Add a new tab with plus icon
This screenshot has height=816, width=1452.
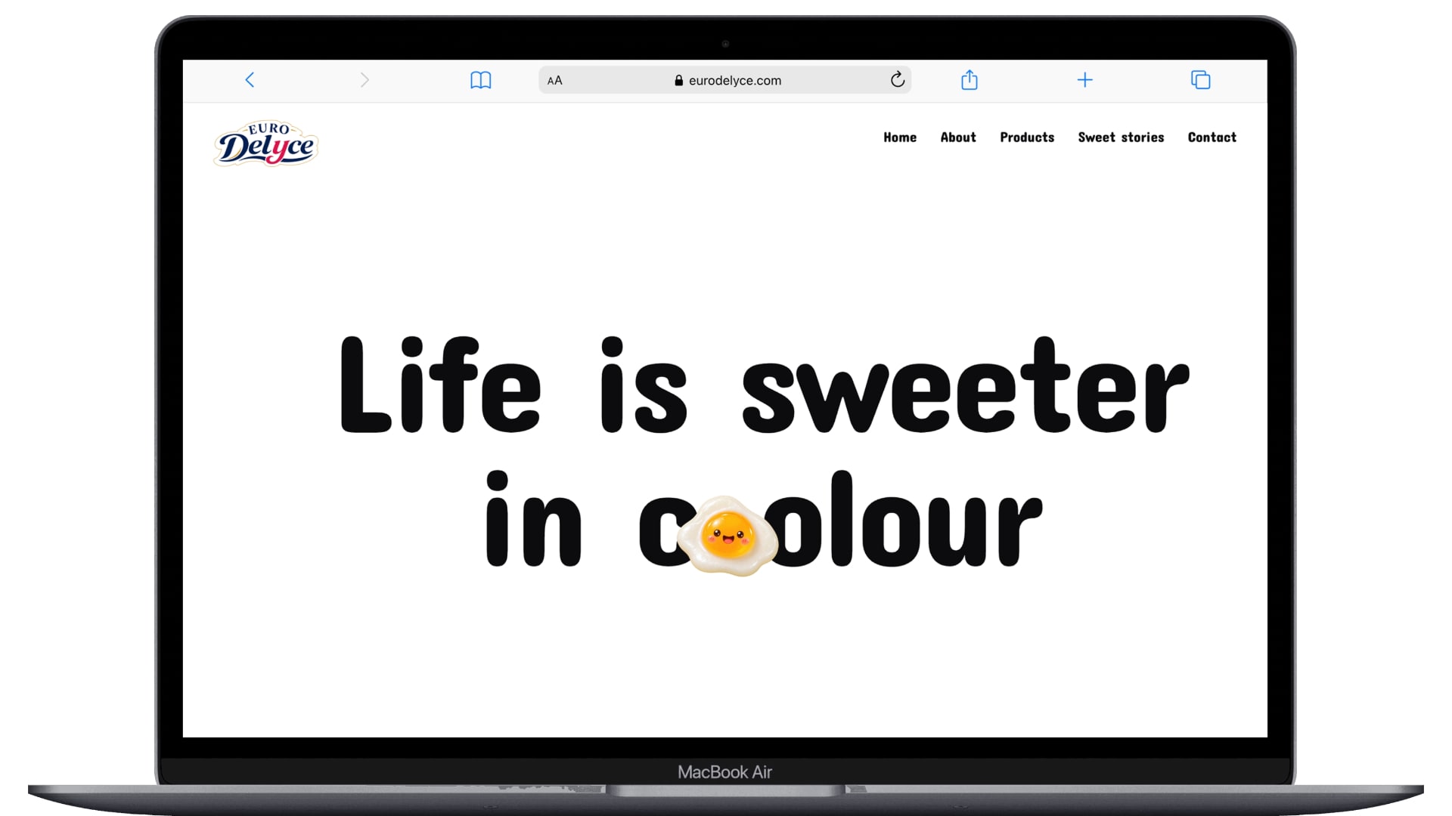pos(1085,80)
